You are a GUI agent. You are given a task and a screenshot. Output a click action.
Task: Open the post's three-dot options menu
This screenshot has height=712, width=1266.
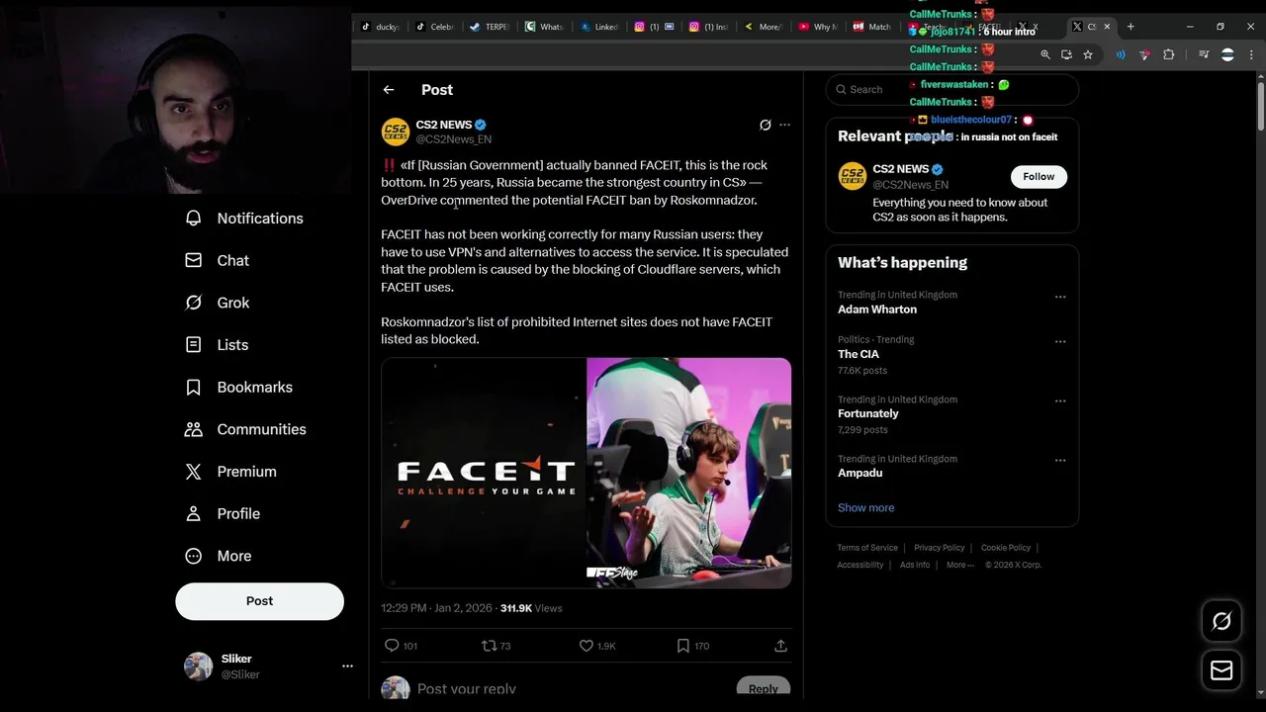tap(785, 125)
